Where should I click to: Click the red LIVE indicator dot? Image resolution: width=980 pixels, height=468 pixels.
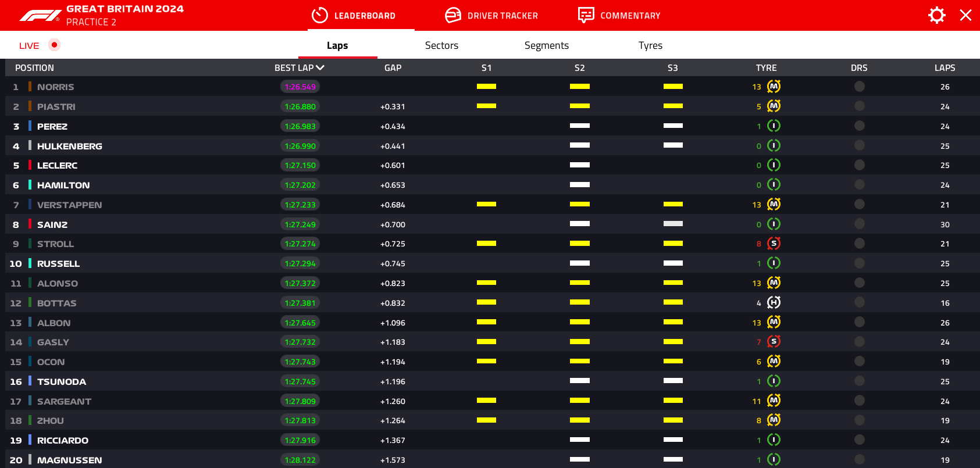coord(54,45)
